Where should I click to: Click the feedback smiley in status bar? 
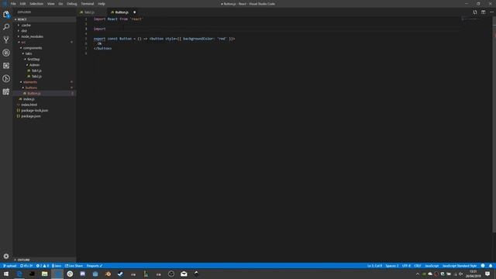(x=483, y=266)
